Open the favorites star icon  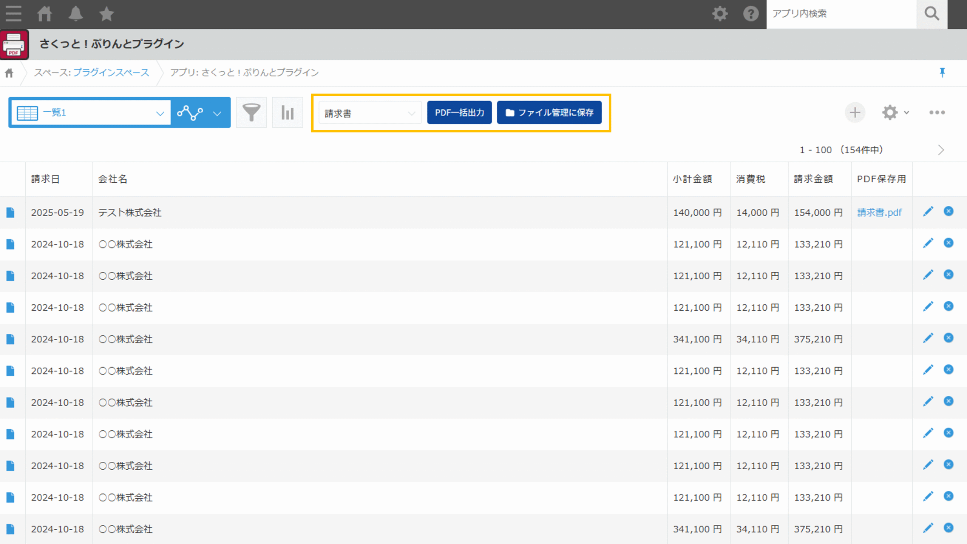[107, 14]
